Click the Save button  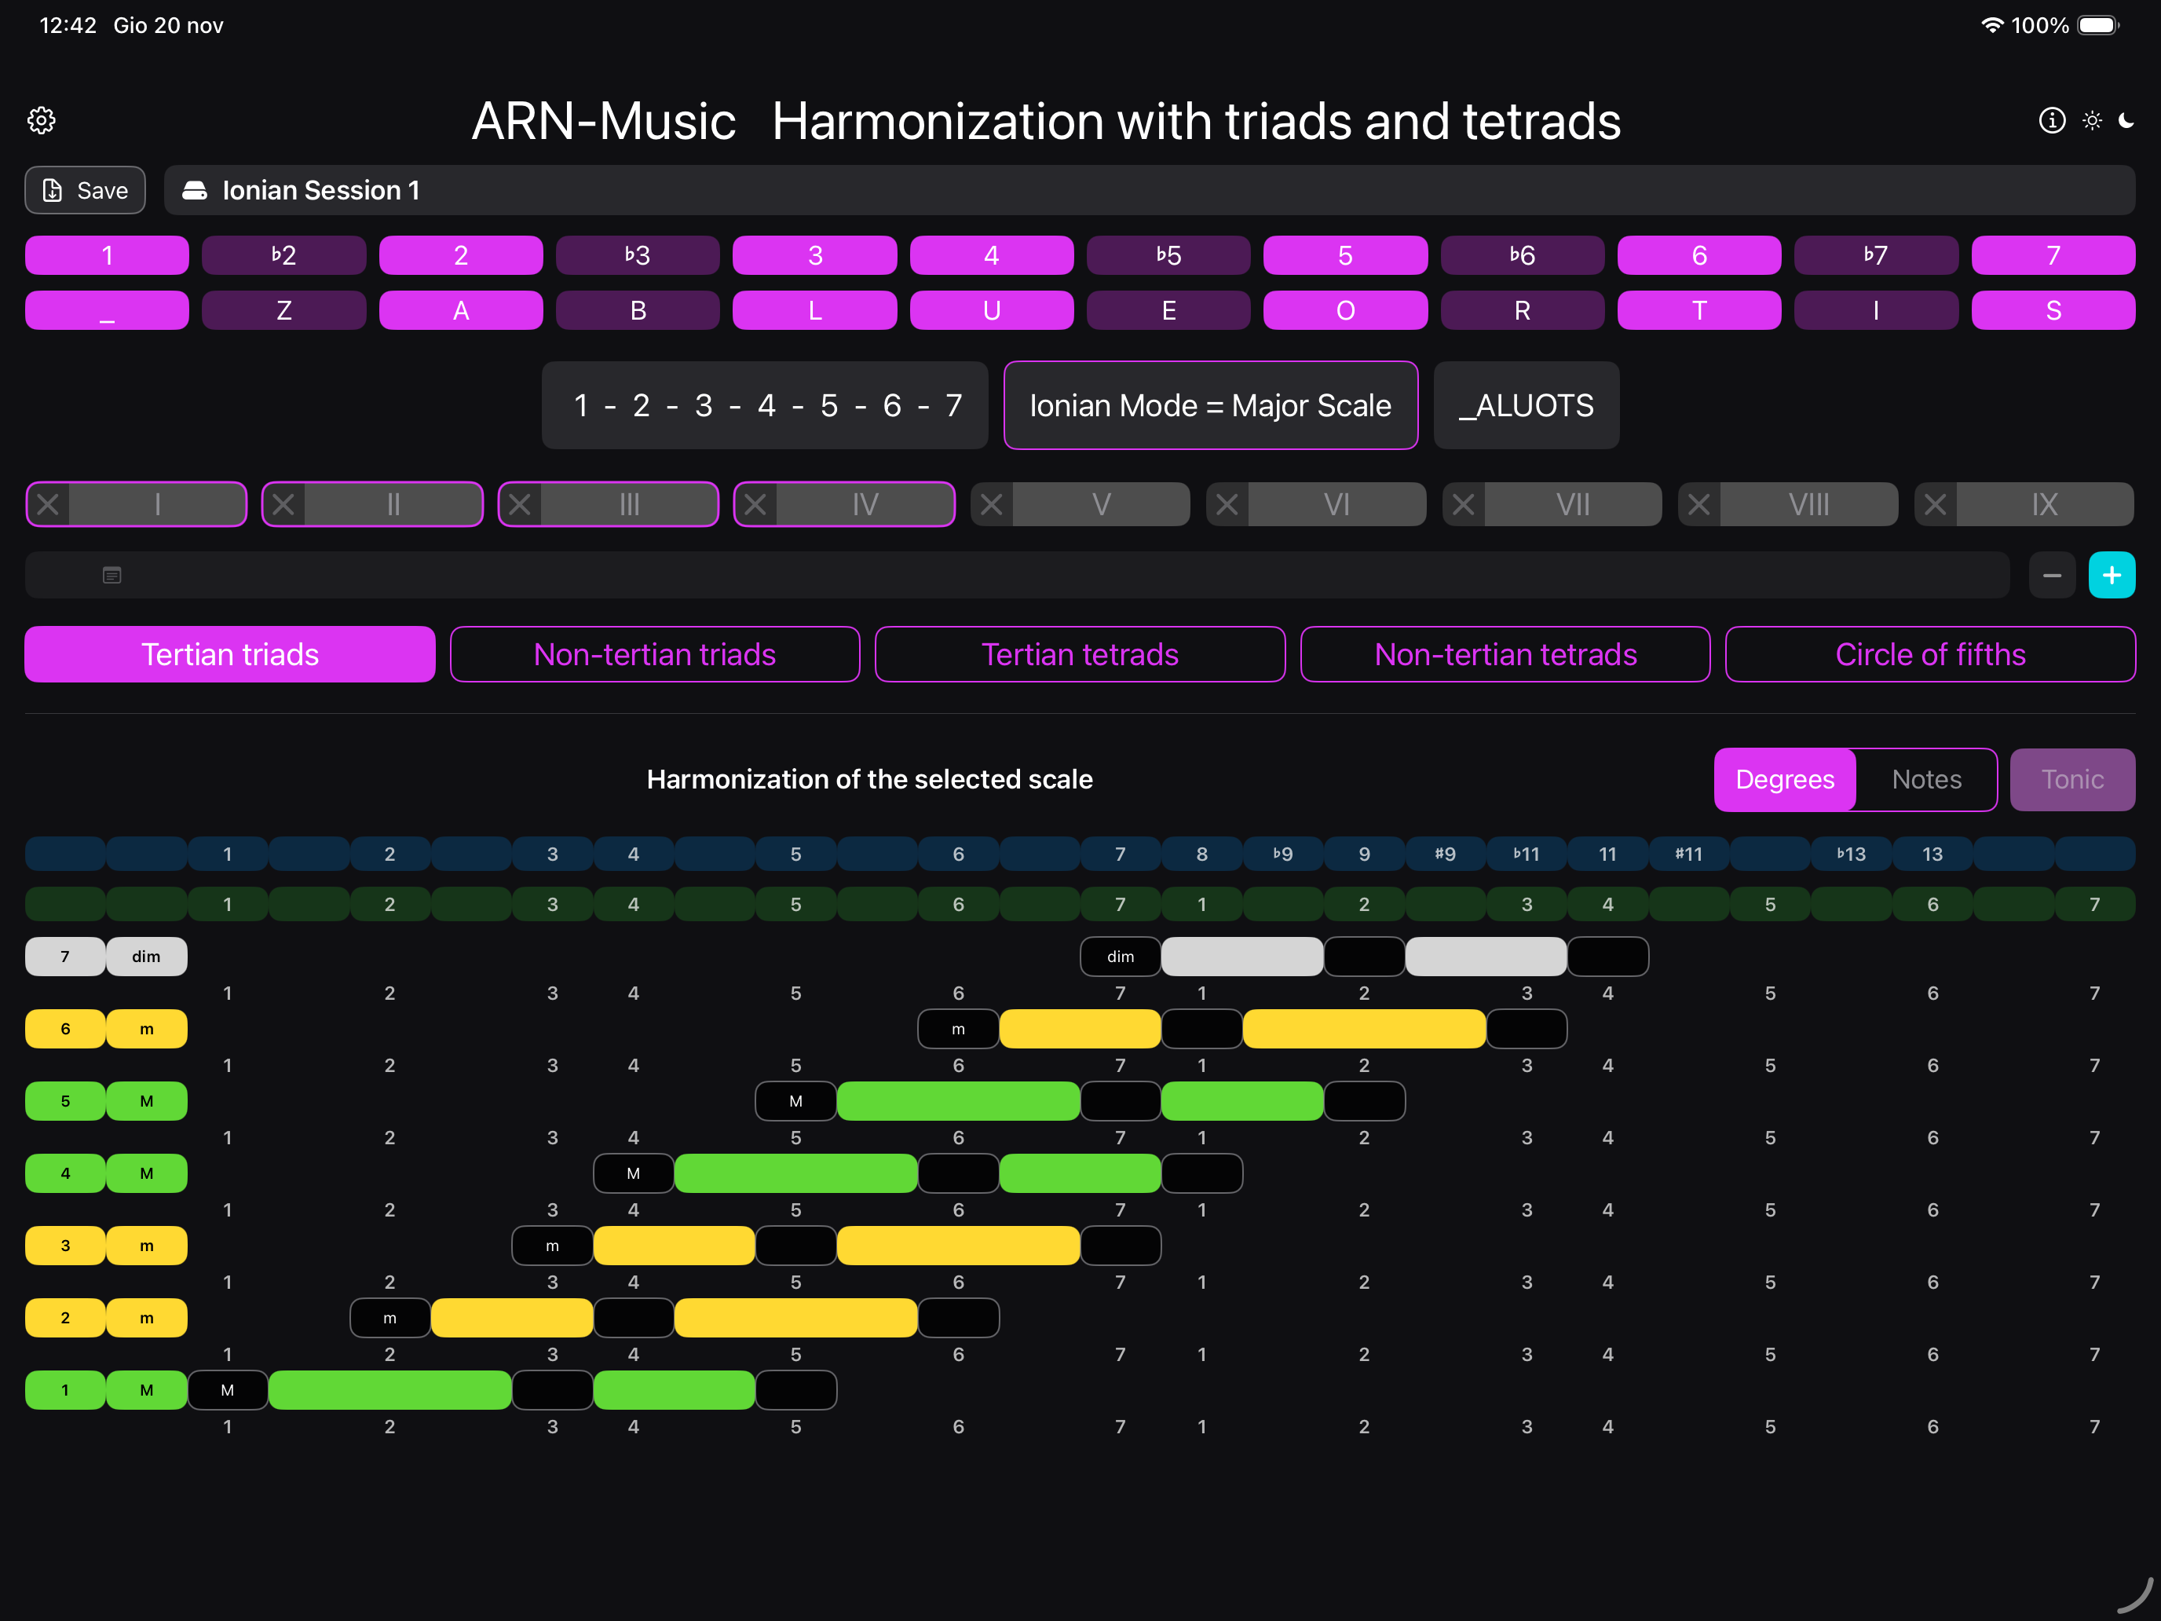pyautogui.click(x=85, y=191)
